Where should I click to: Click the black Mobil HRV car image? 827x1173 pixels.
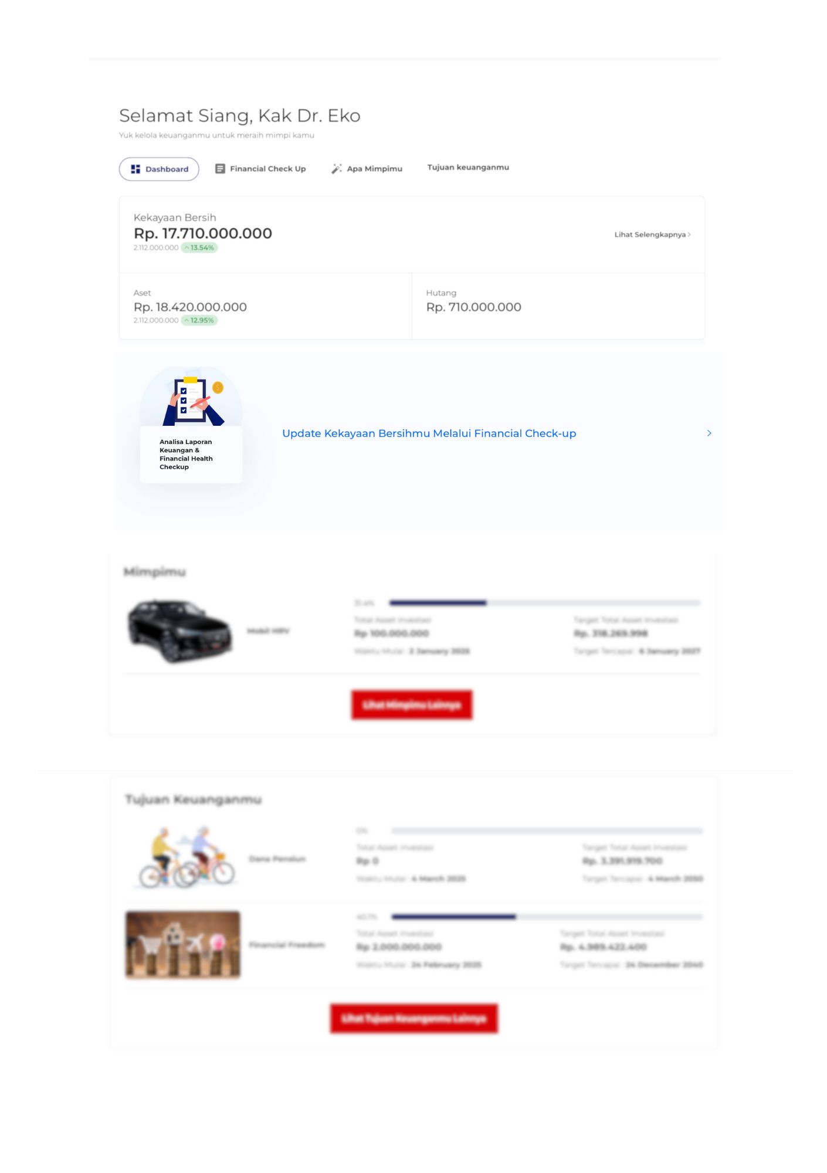pos(180,630)
